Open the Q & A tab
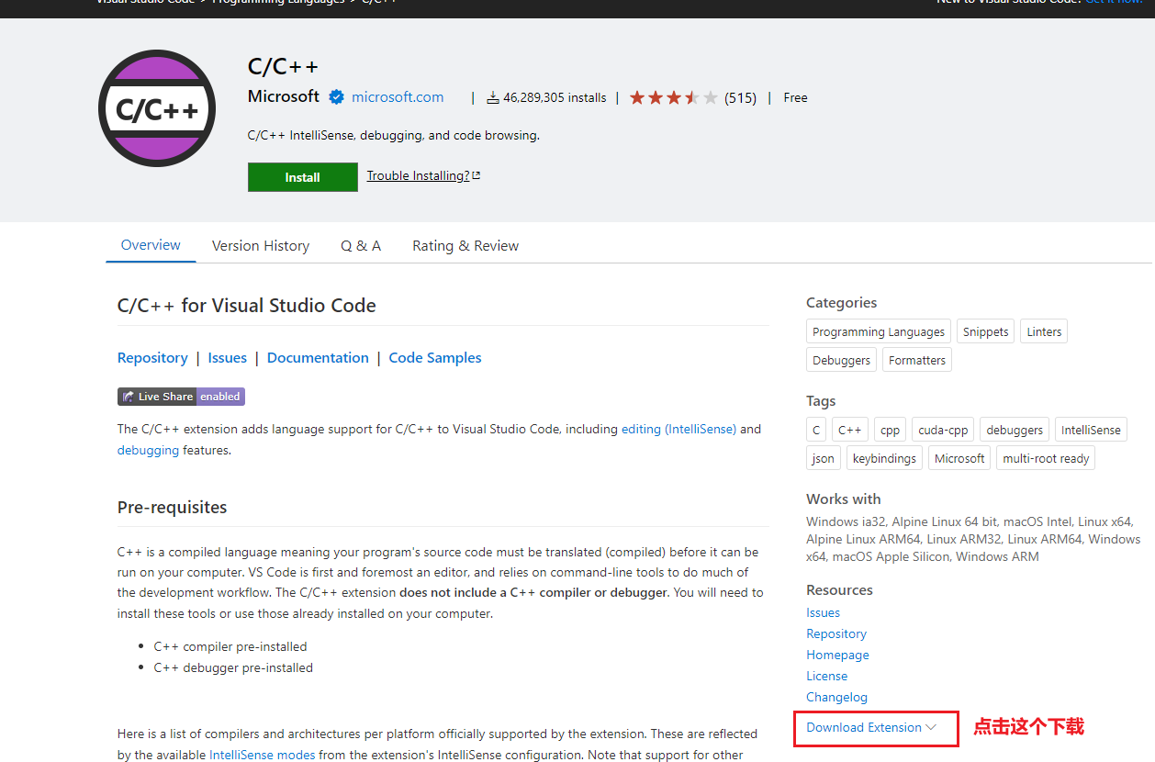Screen dimensions: 1155x762 [x=361, y=246]
